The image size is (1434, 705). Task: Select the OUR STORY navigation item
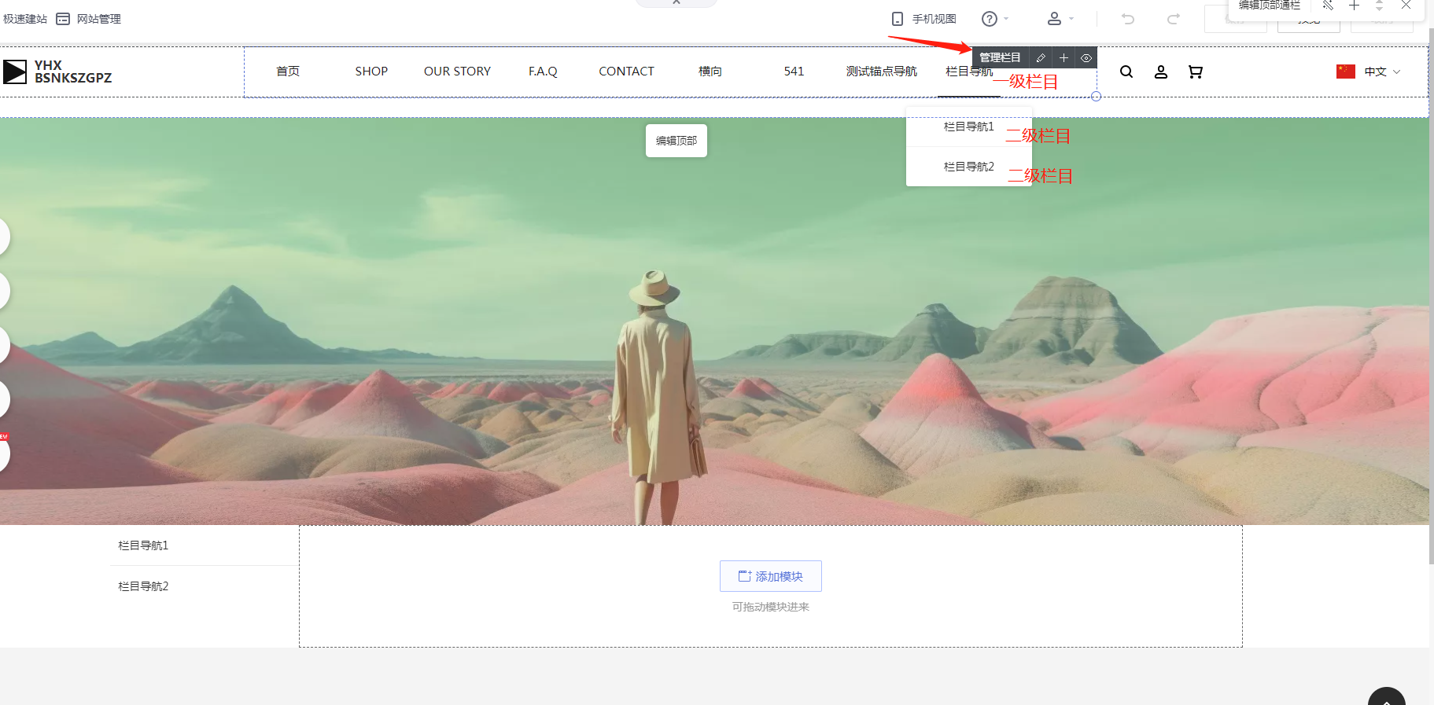(x=457, y=72)
